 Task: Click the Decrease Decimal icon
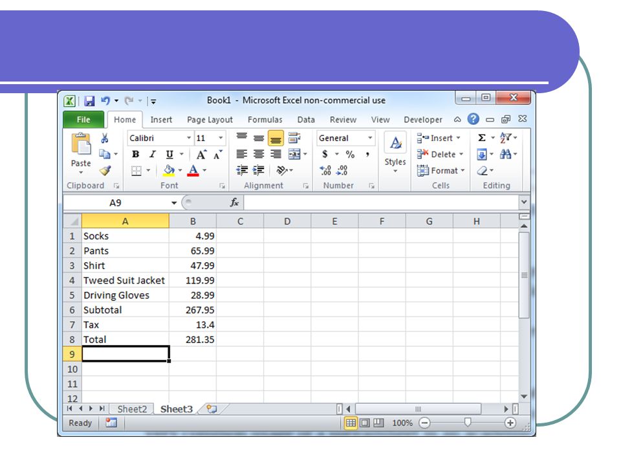(342, 170)
